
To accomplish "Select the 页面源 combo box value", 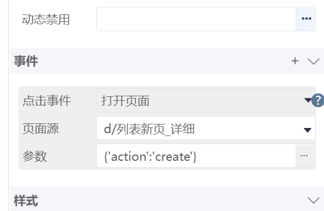I will 206,128.
